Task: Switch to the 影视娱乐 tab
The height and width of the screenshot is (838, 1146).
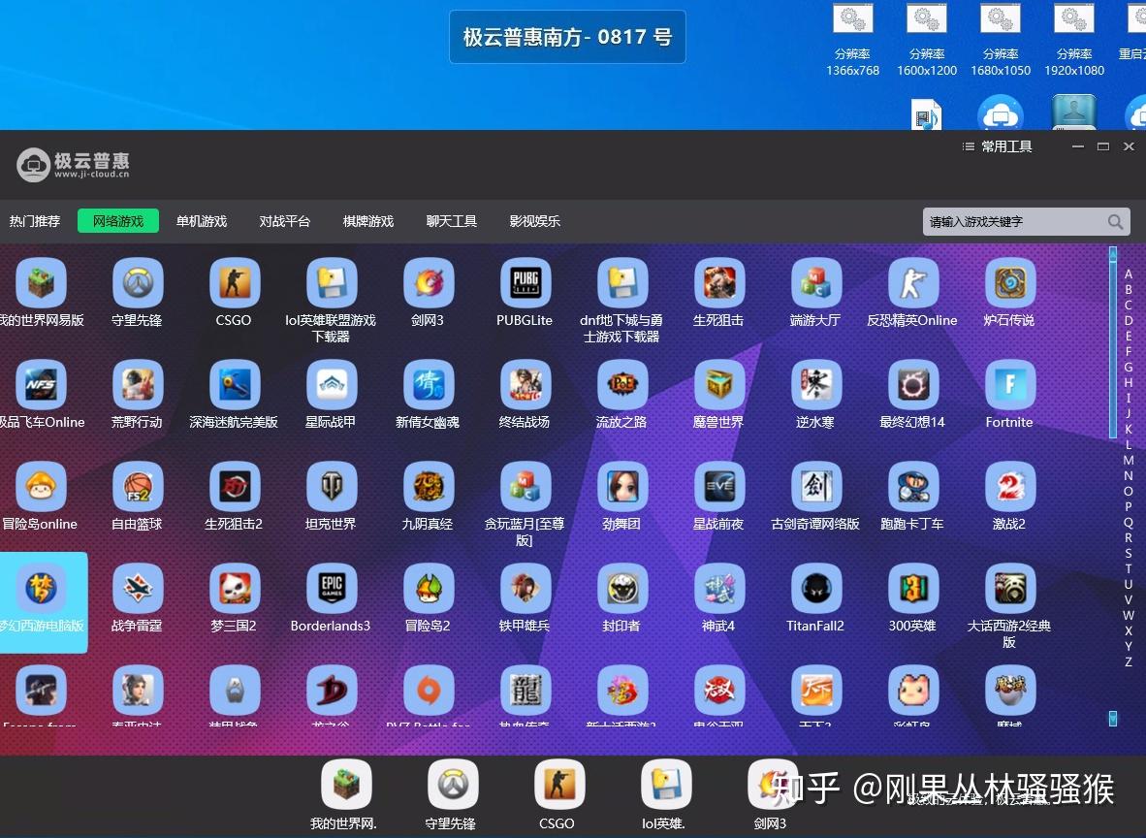Action: click(535, 221)
